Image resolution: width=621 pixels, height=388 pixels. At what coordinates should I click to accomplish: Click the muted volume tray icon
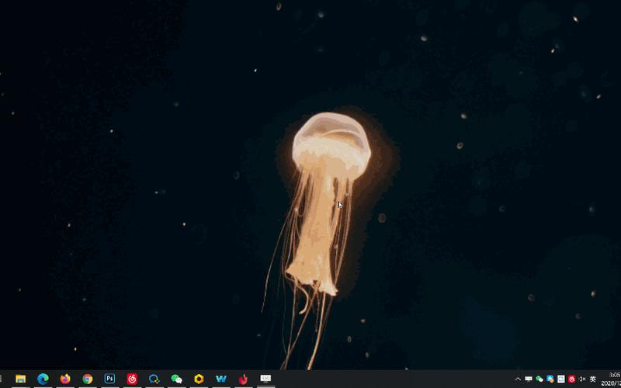582,379
